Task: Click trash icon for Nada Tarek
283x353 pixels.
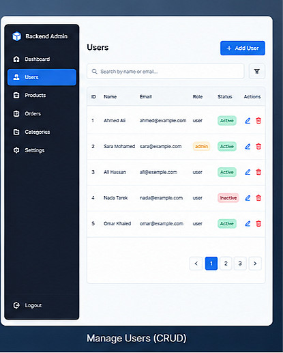Action: coord(258,198)
